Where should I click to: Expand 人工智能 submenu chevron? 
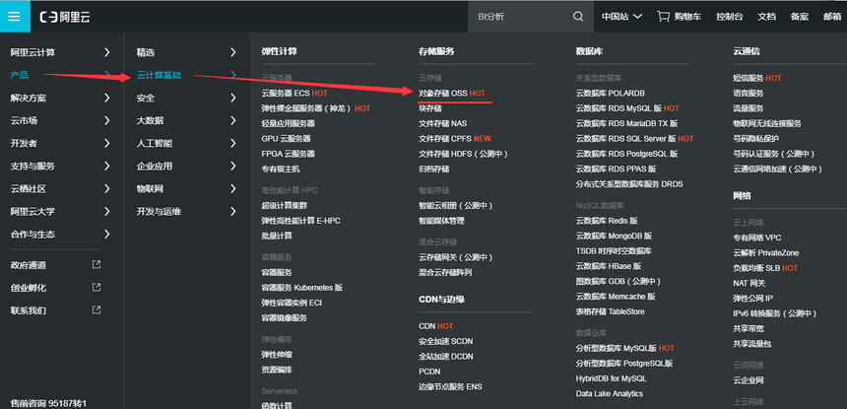click(x=233, y=143)
